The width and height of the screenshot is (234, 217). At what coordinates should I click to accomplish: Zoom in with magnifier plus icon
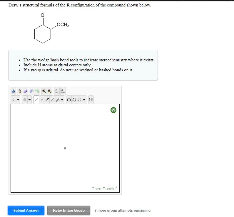pyautogui.click(x=44, y=91)
